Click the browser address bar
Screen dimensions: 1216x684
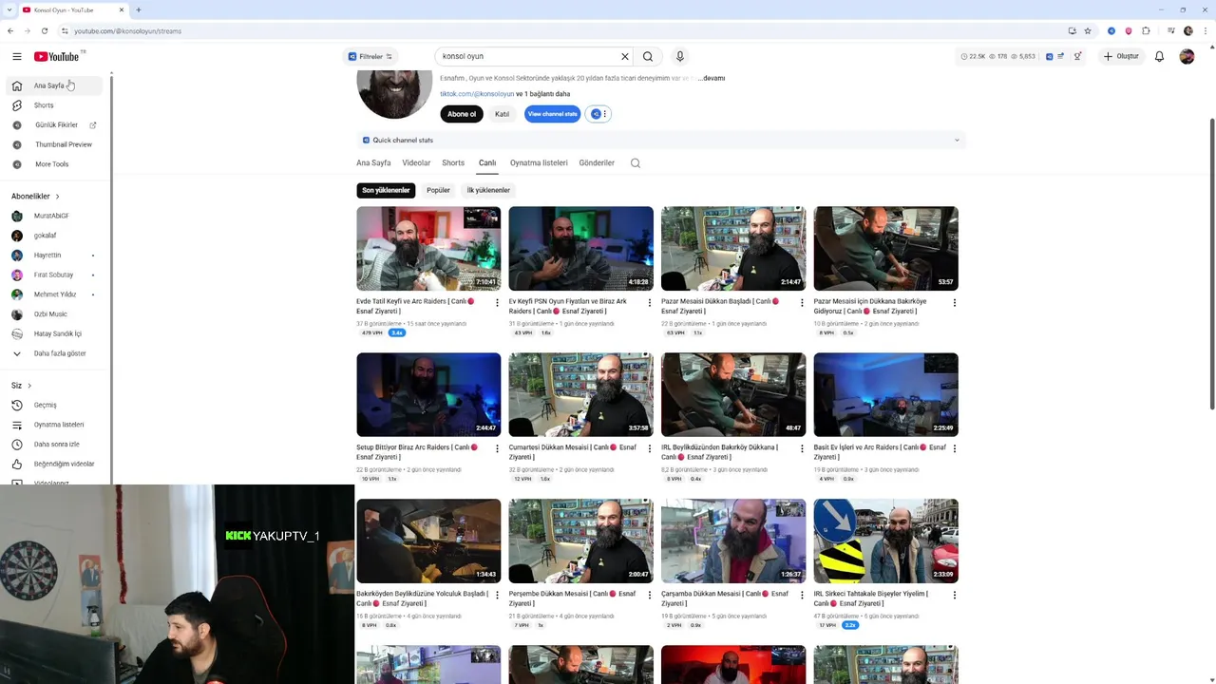pyautogui.click(x=560, y=30)
